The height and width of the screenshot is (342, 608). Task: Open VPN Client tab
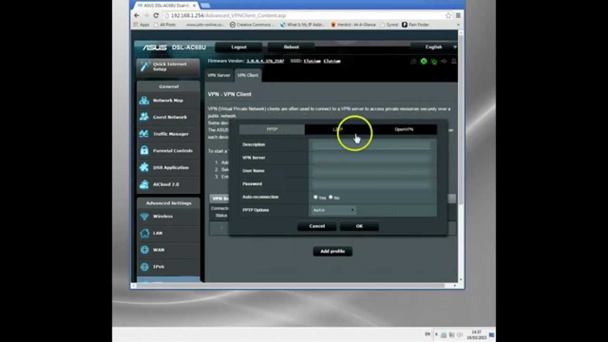tap(248, 75)
